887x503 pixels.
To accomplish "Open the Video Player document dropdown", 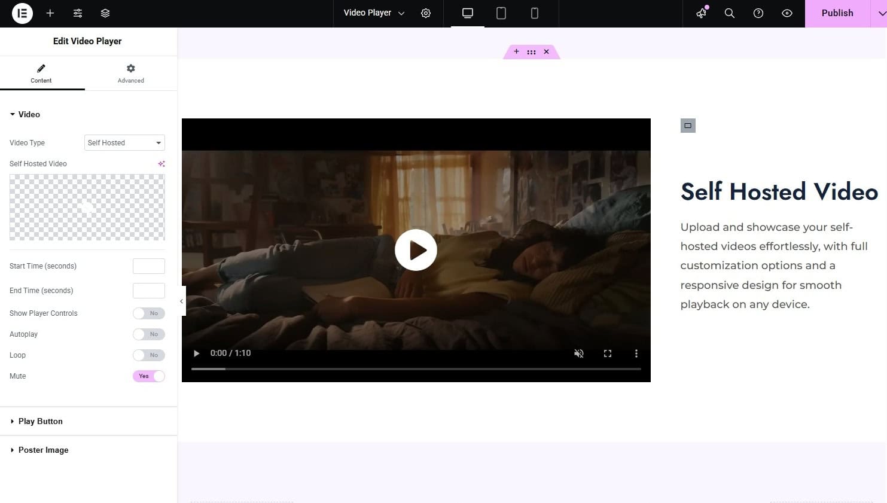I will point(374,13).
